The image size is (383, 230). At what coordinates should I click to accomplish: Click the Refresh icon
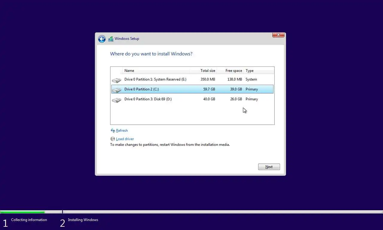point(113,131)
